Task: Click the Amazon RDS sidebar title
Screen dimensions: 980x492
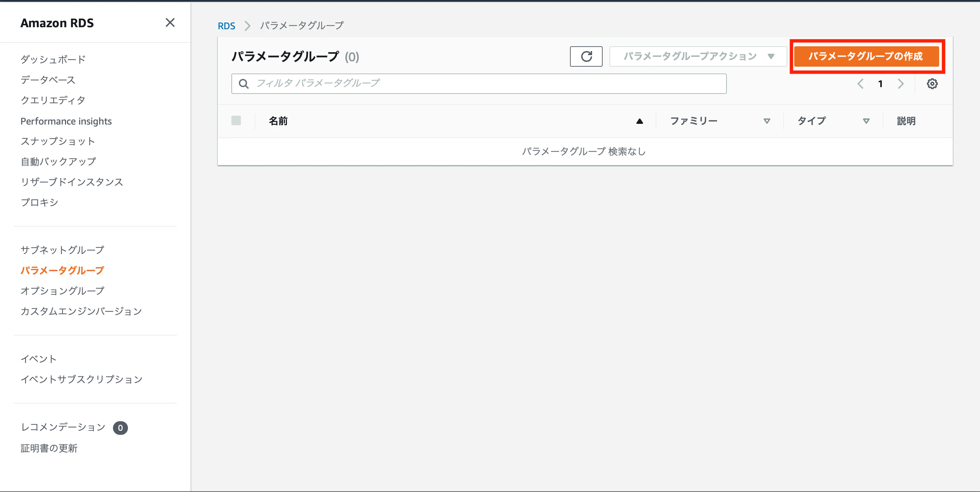Action: pos(57,23)
